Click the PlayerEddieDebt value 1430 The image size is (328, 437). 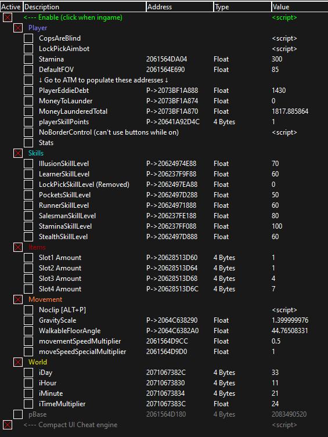coord(279,91)
